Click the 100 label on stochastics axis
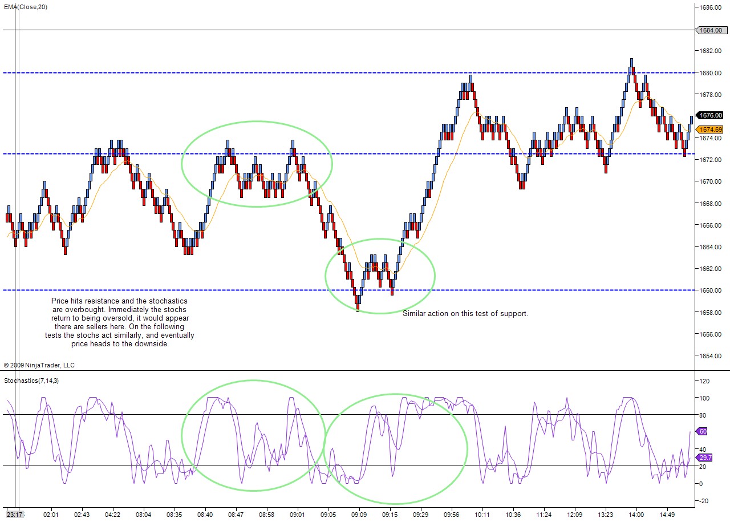Viewport: 730px width, 522px height. [x=704, y=398]
